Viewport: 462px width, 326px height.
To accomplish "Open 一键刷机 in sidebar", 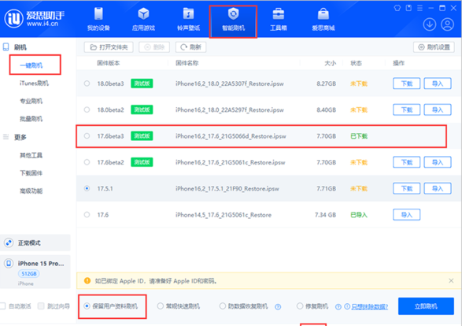I will pyautogui.click(x=31, y=65).
